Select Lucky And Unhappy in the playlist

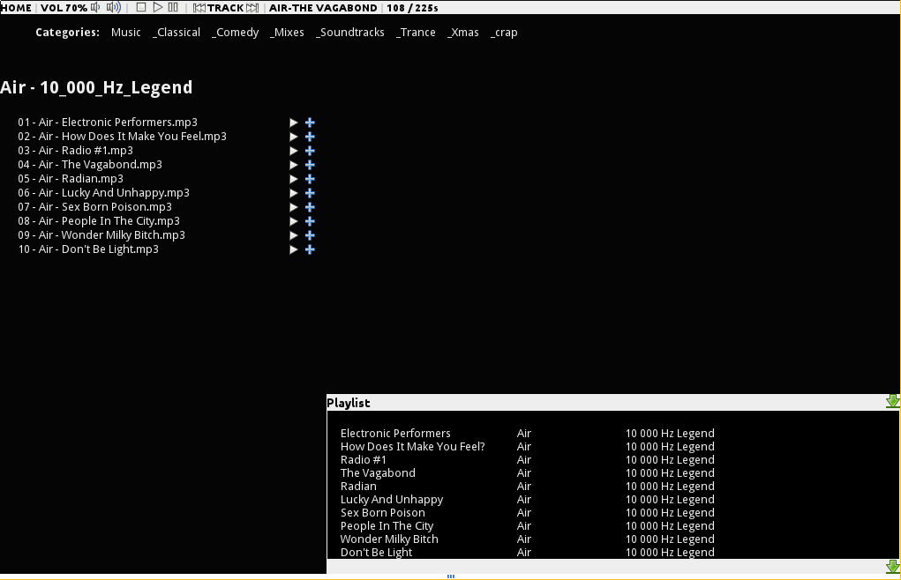click(392, 499)
